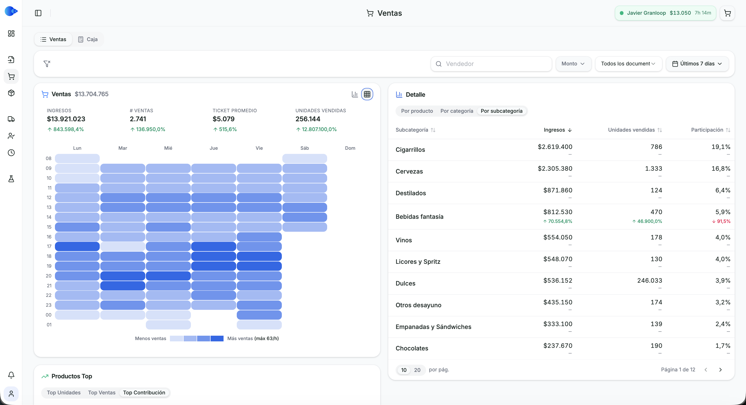Click the Dulces row
The width and height of the screenshot is (746, 405).
pyautogui.click(x=561, y=284)
